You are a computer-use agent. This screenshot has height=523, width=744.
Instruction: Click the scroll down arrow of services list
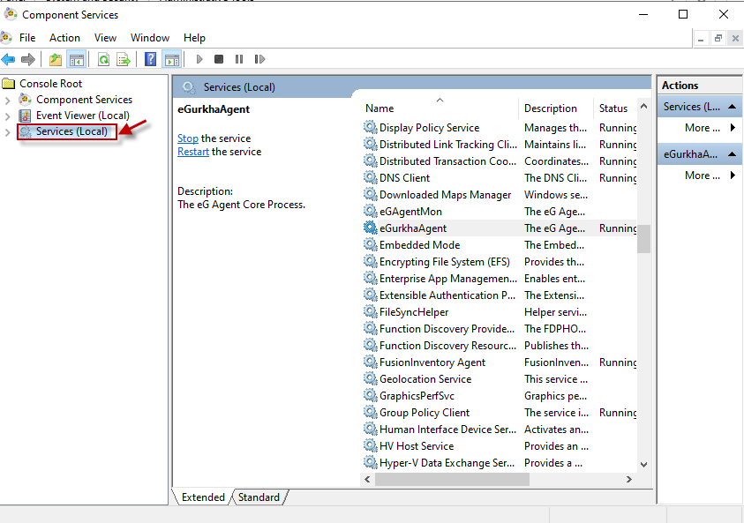(643, 464)
